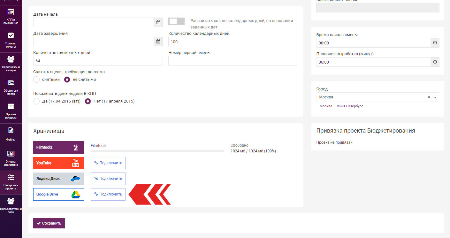The width and height of the screenshot is (450, 238).
Task: Pick Санкт-Петербург quick city link
Action: pos(349,106)
